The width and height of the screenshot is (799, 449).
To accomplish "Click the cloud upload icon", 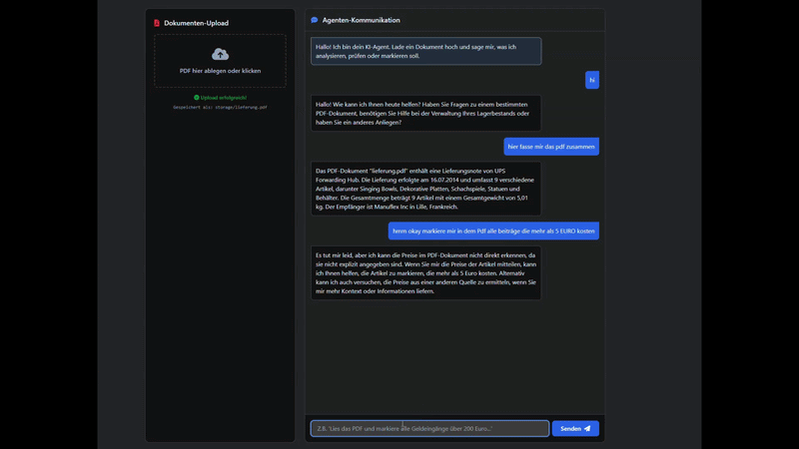I will point(220,54).
